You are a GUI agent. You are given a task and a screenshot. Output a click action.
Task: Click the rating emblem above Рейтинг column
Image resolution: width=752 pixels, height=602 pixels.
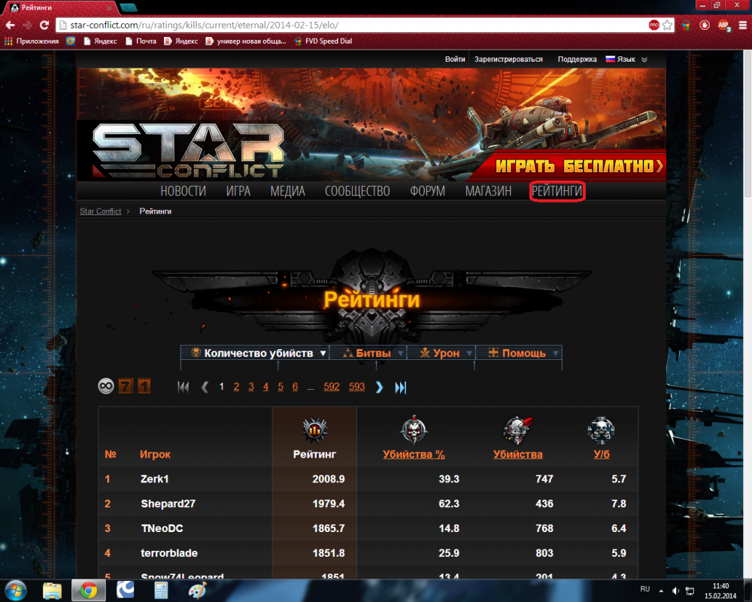314,429
